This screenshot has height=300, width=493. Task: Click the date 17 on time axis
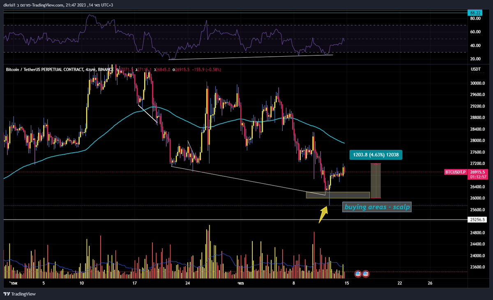click(134, 283)
